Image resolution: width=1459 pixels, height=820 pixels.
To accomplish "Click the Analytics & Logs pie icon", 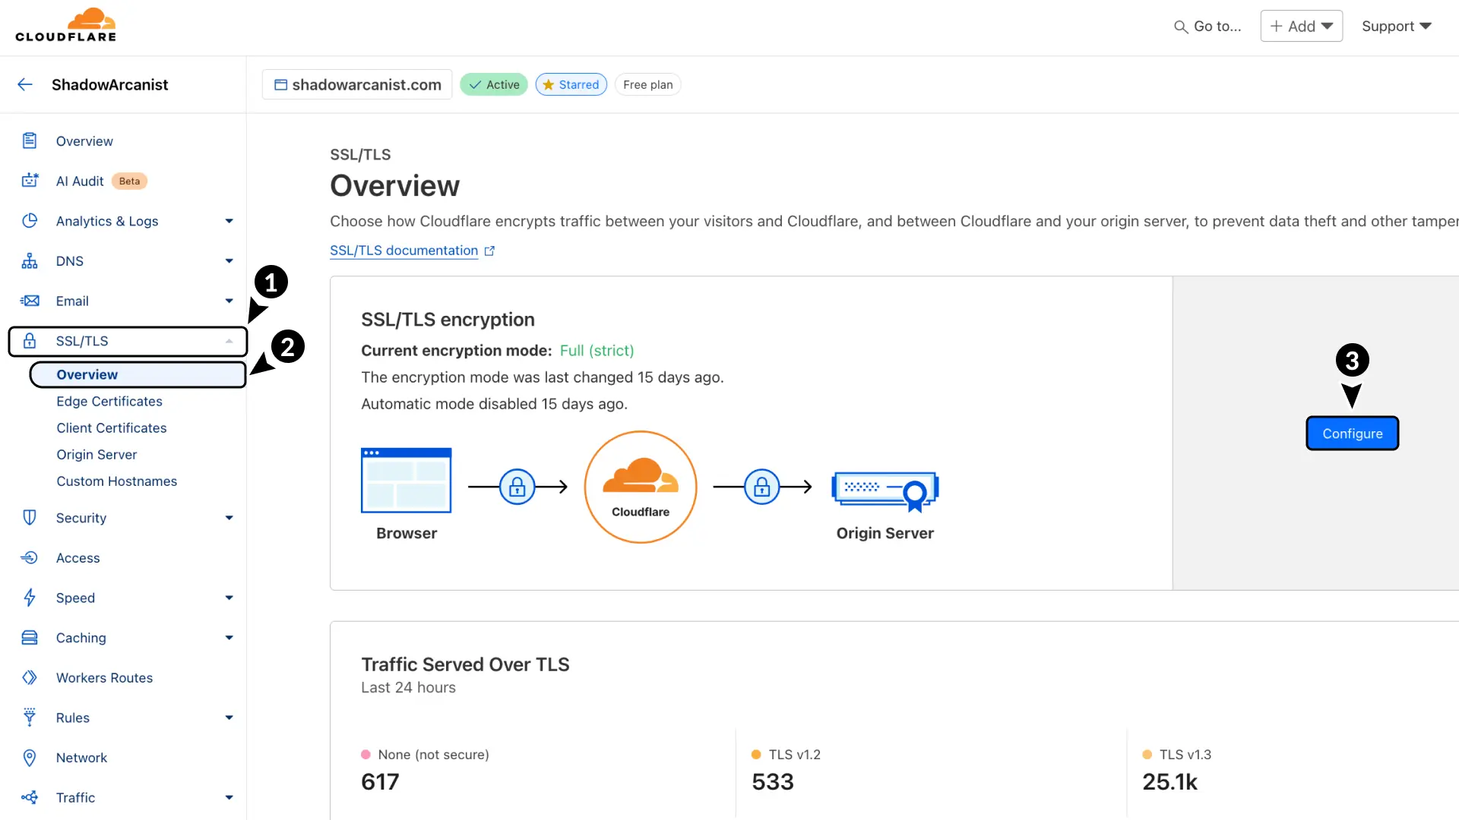I will (30, 221).
